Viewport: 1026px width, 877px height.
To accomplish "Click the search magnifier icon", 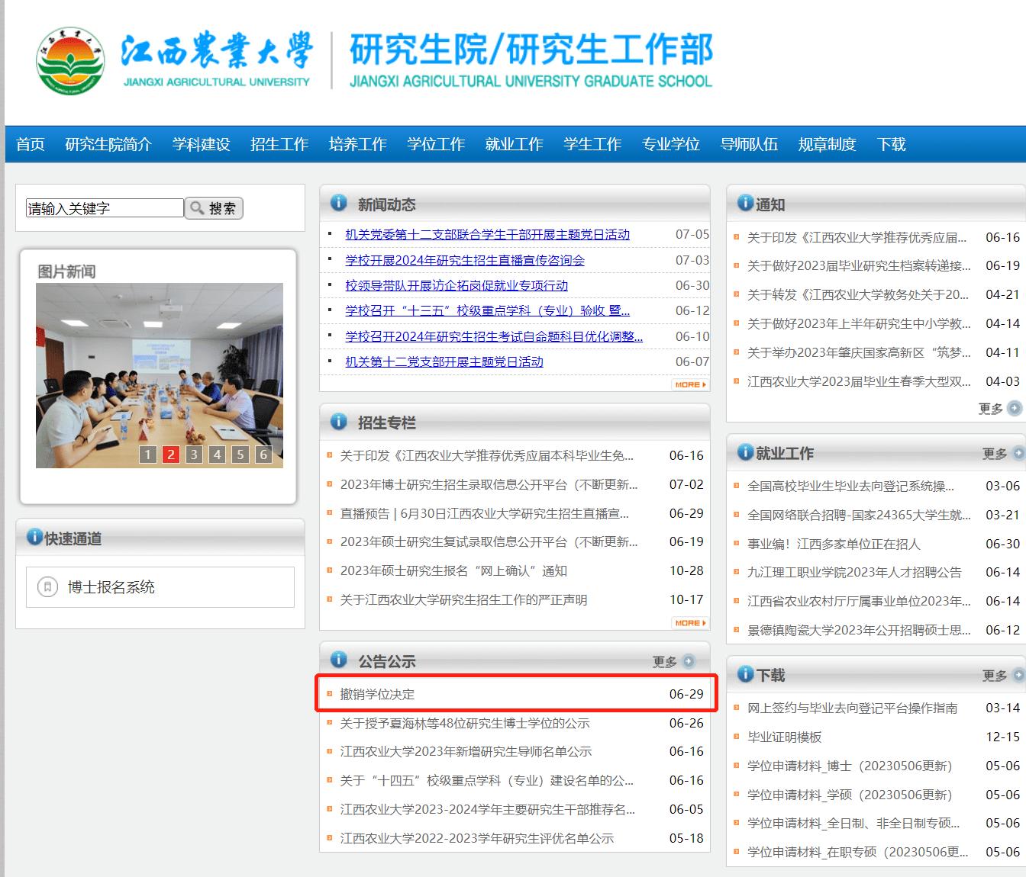I will click(x=198, y=207).
